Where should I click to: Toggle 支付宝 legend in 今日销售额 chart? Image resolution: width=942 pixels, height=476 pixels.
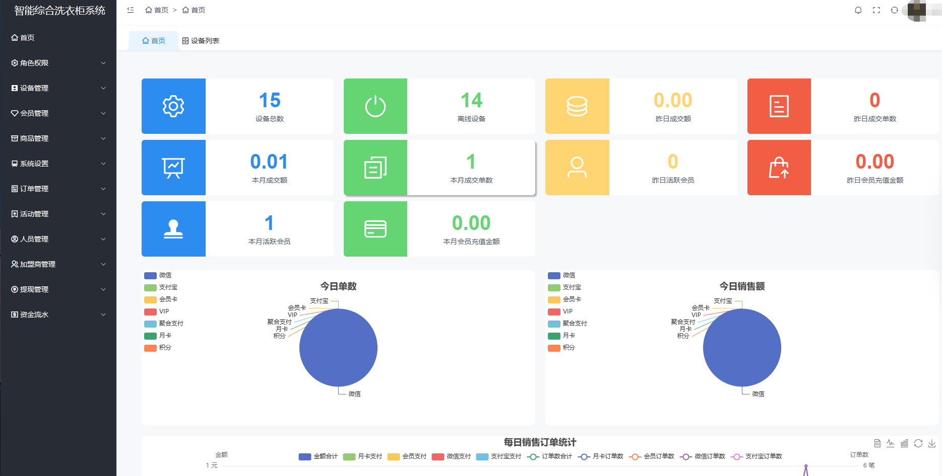point(564,287)
